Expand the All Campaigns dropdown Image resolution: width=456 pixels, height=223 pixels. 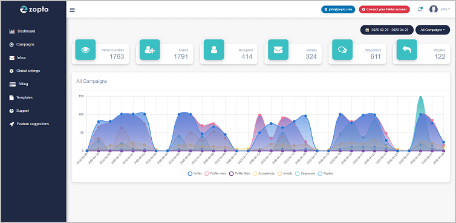[x=433, y=30]
